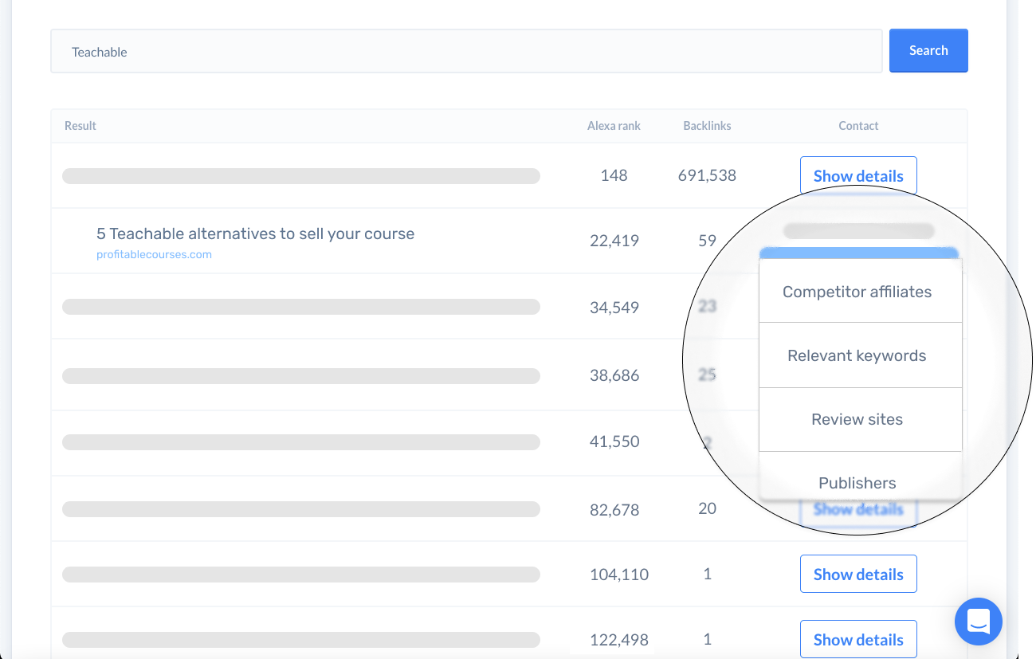
Task: Show details for the result with 20 backlinks
Action: click(858, 509)
